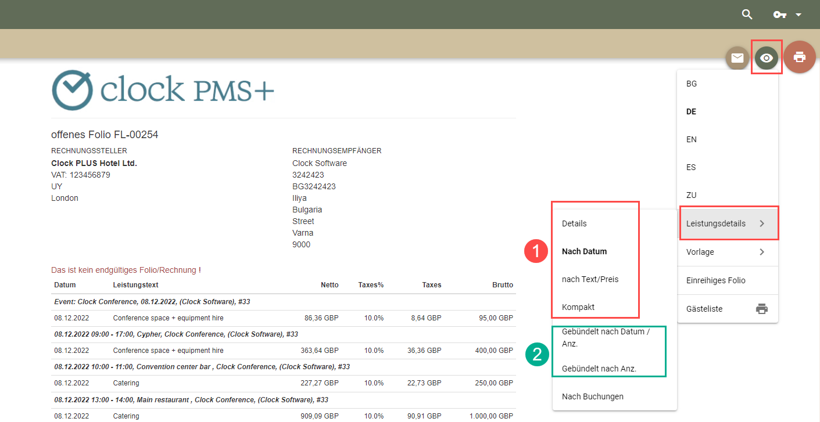Click the 95,00 GBP Brutto cell
The width and height of the screenshot is (820, 422).
496,318
